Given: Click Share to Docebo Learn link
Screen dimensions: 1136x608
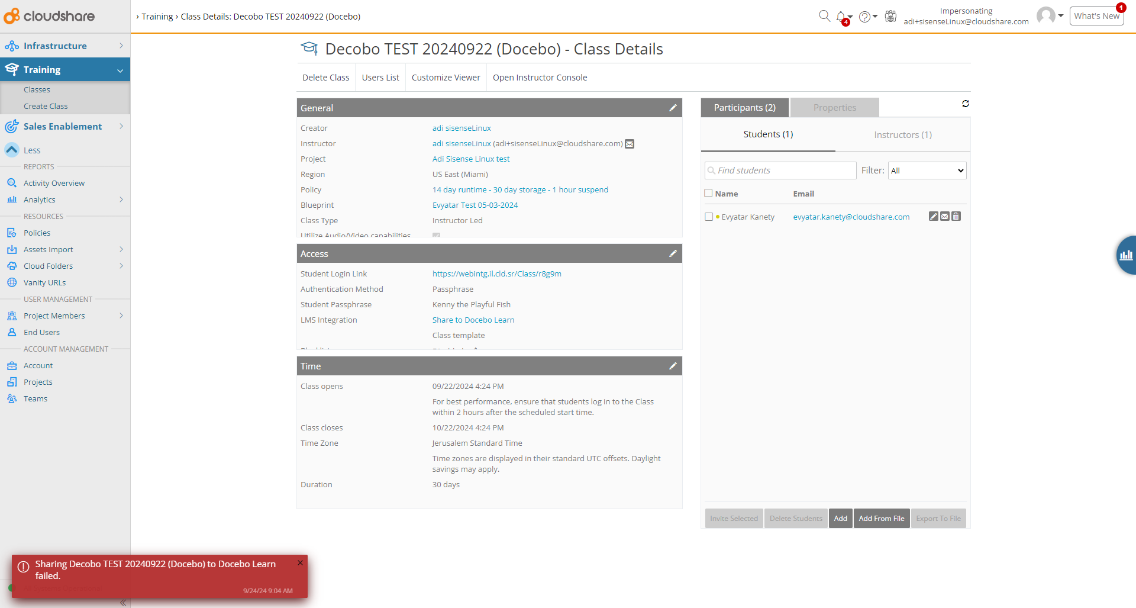Looking at the screenshot, I should pyautogui.click(x=473, y=320).
